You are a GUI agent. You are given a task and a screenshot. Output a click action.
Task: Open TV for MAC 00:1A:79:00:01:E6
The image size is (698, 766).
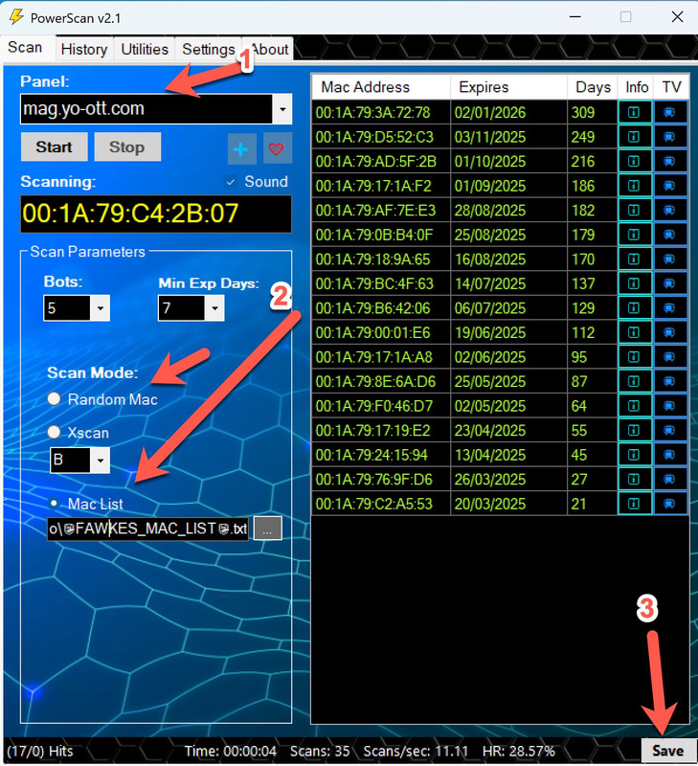670,332
